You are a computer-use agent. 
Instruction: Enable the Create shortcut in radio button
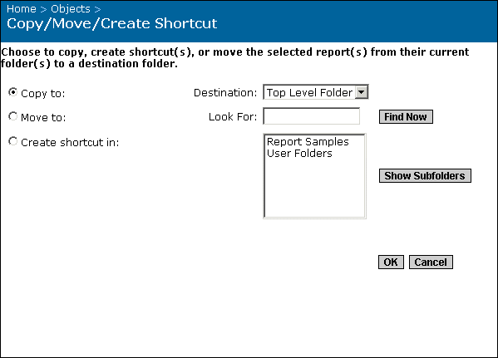pyautogui.click(x=13, y=141)
